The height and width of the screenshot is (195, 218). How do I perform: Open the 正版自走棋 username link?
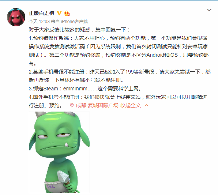pyautogui.click(x=42, y=13)
